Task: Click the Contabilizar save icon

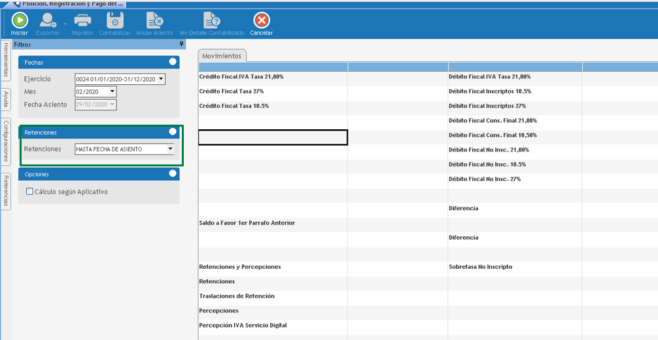Action: tap(115, 20)
